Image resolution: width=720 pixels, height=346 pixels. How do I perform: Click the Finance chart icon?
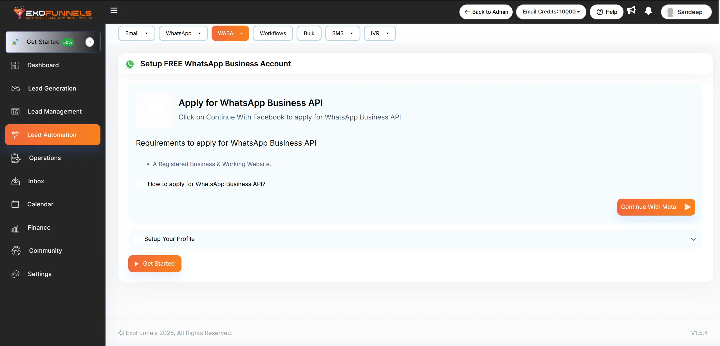click(x=15, y=229)
